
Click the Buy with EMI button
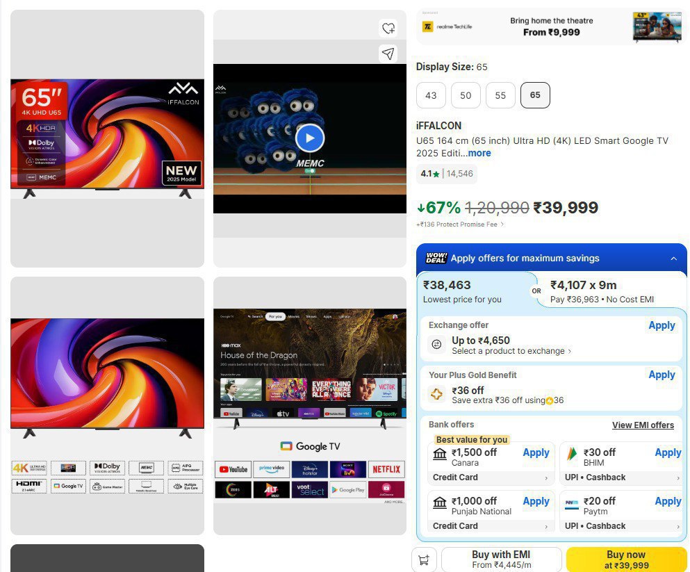[x=502, y=559]
